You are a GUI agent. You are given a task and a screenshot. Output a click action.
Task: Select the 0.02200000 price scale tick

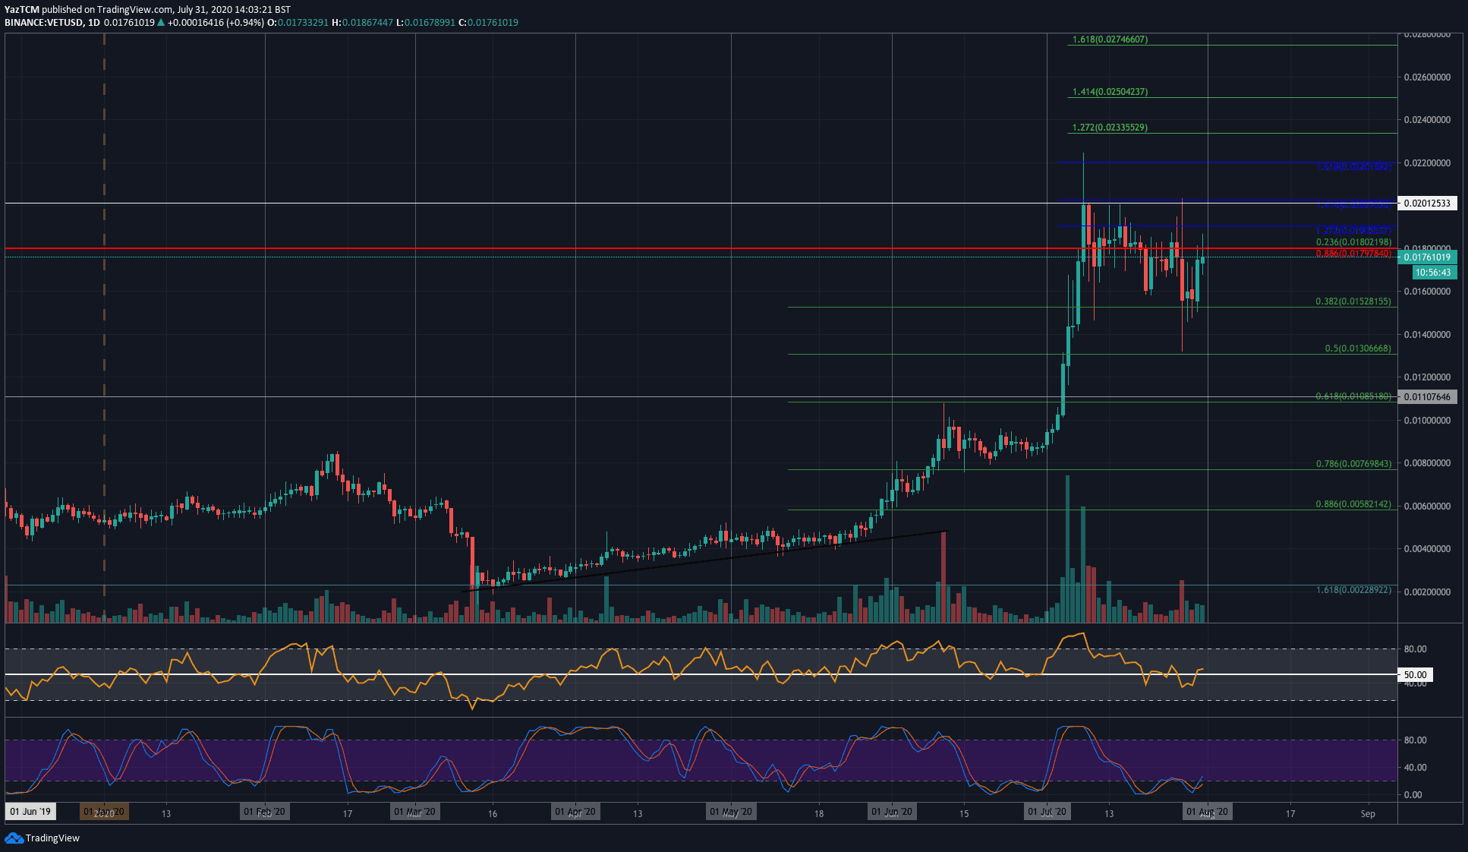(x=1427, y=163)
